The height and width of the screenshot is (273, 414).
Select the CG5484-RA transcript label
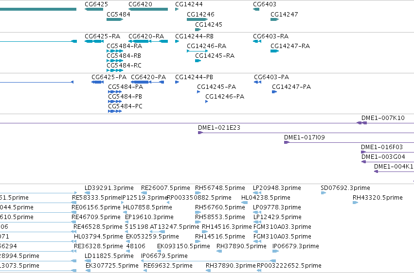tap(125, 46)
